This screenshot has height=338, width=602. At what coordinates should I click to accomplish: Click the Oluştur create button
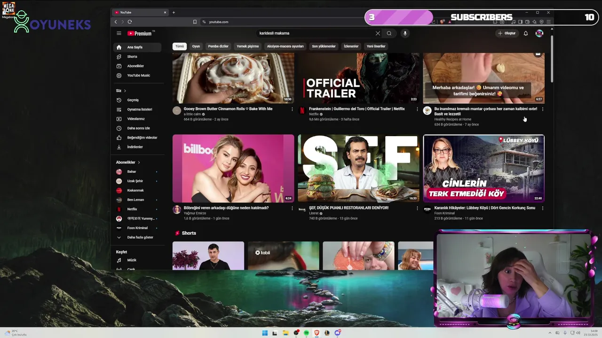point(507,33)
